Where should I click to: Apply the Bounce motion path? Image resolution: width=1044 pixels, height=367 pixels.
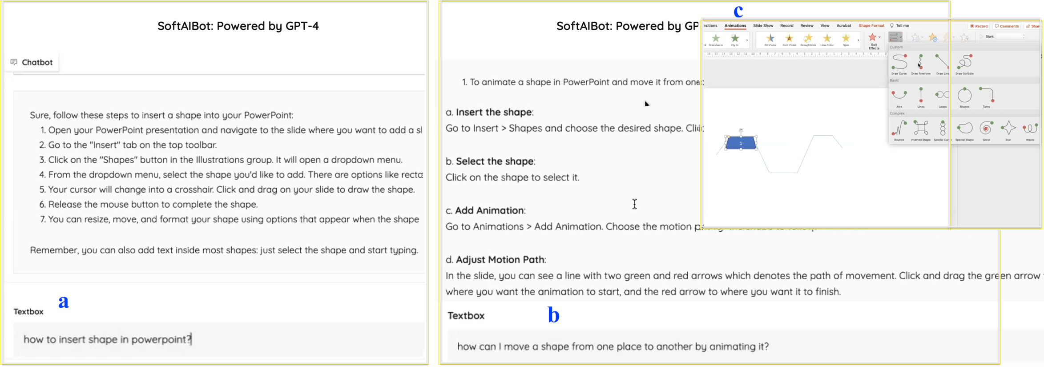pos(899,129)
